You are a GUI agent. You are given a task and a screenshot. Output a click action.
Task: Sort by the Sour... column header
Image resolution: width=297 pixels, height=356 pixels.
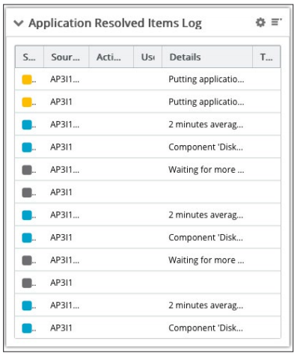66,57
